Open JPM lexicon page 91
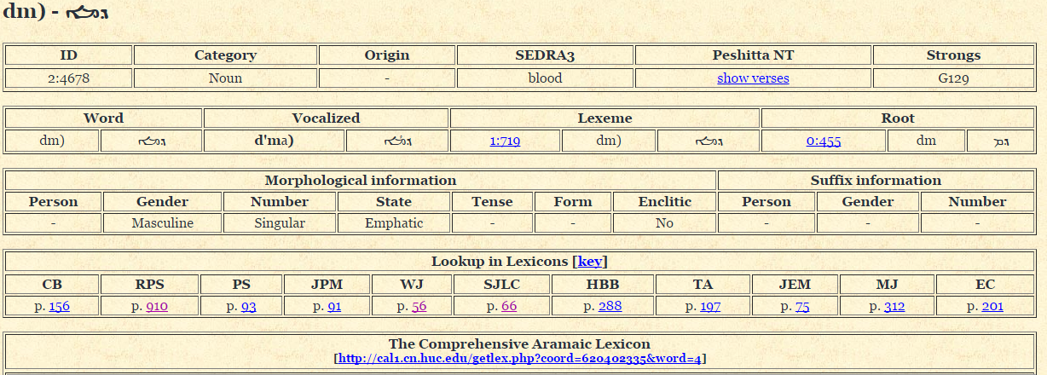This screenshot has width=1047, height=375. click(x=333, y=306)
